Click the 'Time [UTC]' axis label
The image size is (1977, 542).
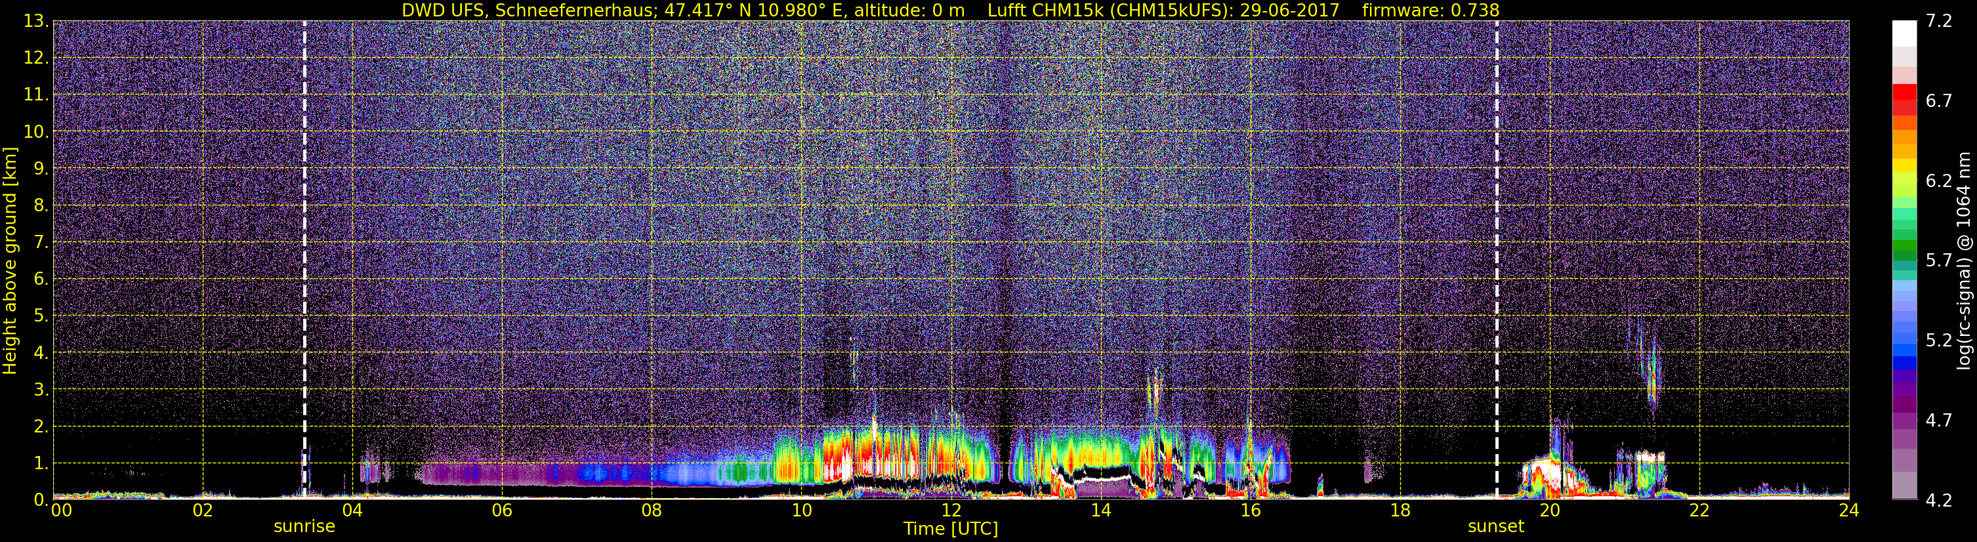click(x=951, y=529)
